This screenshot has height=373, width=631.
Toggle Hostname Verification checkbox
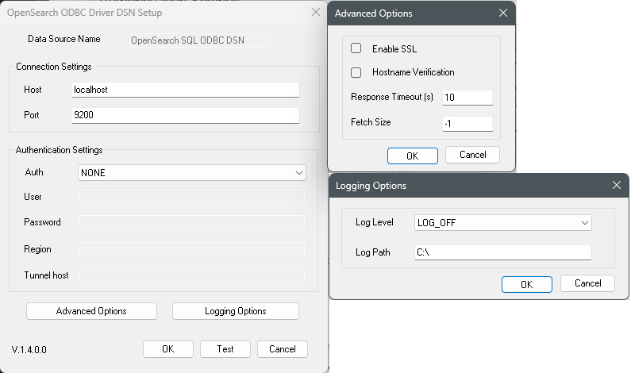pos(356,72)
